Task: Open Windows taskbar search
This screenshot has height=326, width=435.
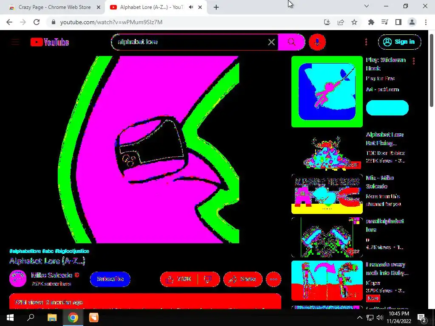Action: (x=31, y=318)
